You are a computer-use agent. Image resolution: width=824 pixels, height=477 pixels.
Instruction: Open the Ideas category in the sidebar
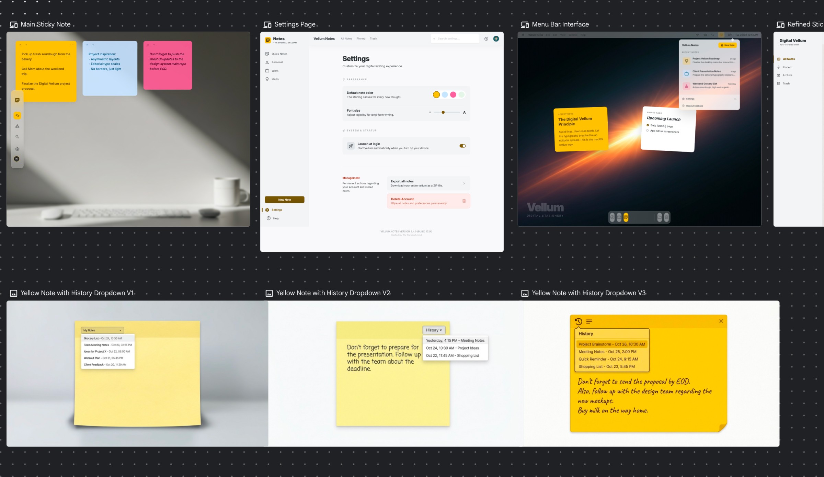pyautogui.click(x=272, y=79)
